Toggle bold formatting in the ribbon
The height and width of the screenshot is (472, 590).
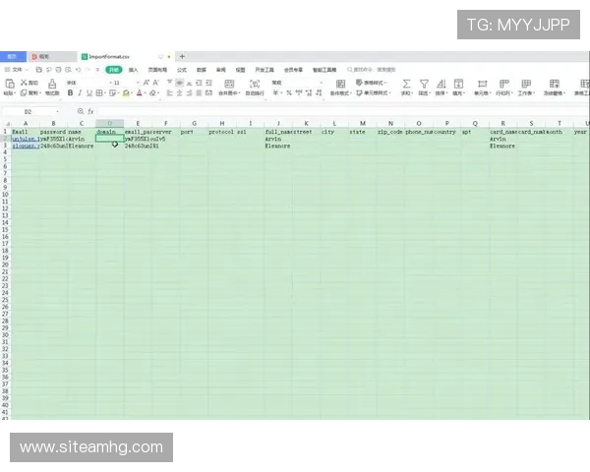point(70,93)
